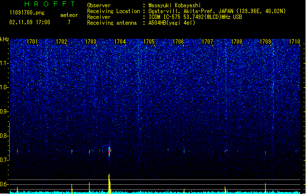This screenshot has height=194, width=306.
Task: Click the 1705 time marker
Action: point(149,42)
